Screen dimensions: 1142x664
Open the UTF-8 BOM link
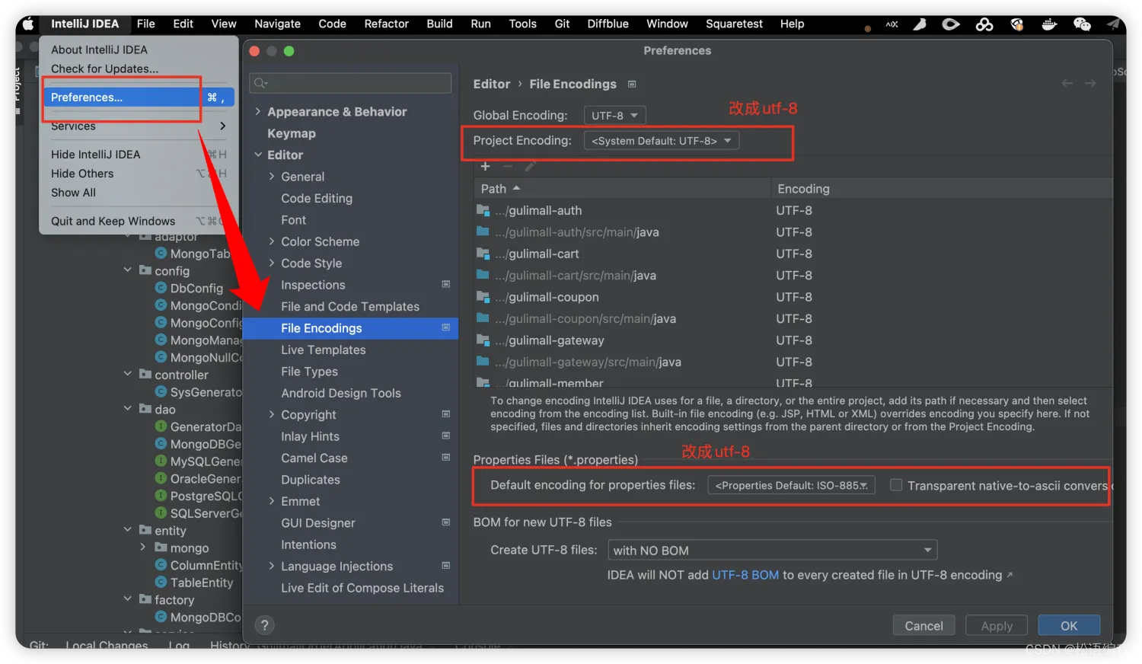(745, 575)
